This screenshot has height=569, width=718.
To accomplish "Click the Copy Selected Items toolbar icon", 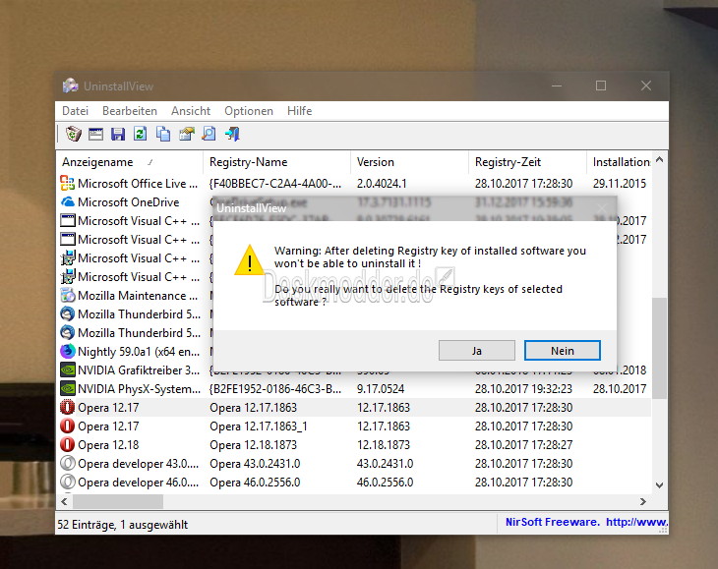I will point(163,134).
